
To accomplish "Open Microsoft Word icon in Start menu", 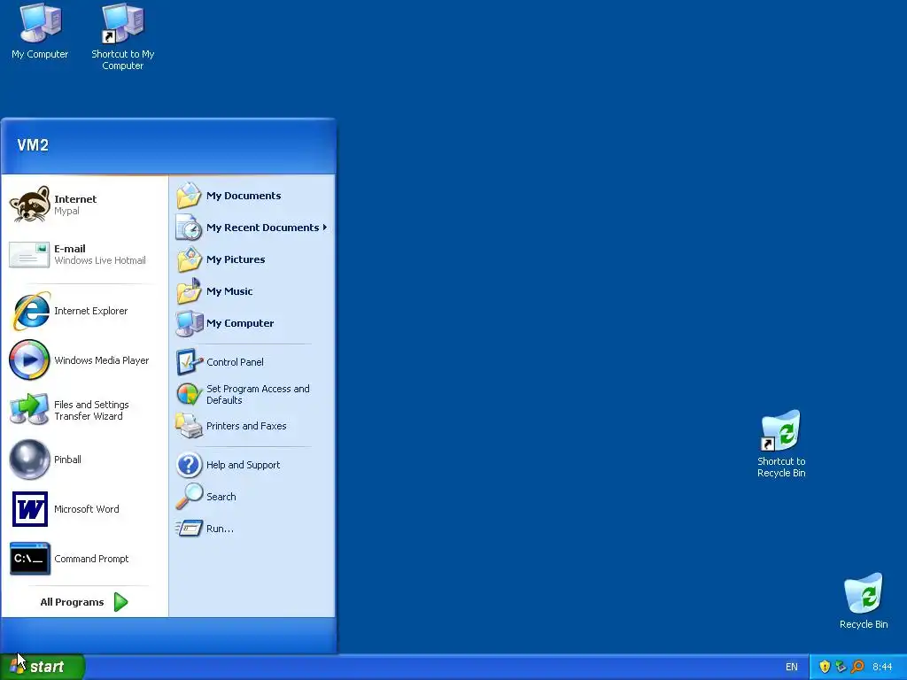I will 29,509.
